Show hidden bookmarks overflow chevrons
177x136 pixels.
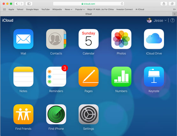[x=174, y=9]
